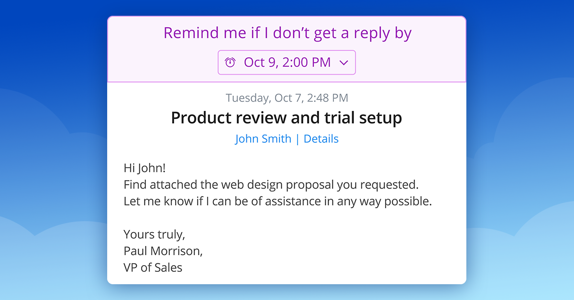Click the reminder banner heading text
The height and width of the screenshot is (300, 574).
(287, 32)
